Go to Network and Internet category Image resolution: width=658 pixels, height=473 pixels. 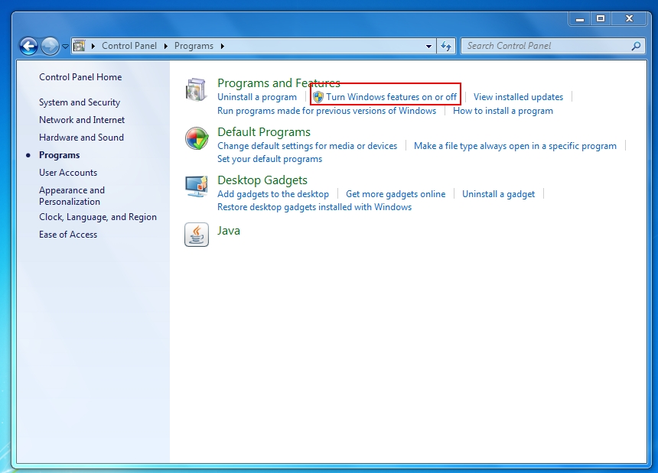[x=82, y=120]
